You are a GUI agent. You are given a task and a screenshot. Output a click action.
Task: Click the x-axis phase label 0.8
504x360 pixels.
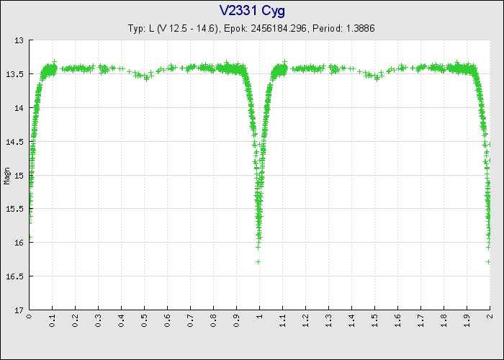[x=214, y=320]
